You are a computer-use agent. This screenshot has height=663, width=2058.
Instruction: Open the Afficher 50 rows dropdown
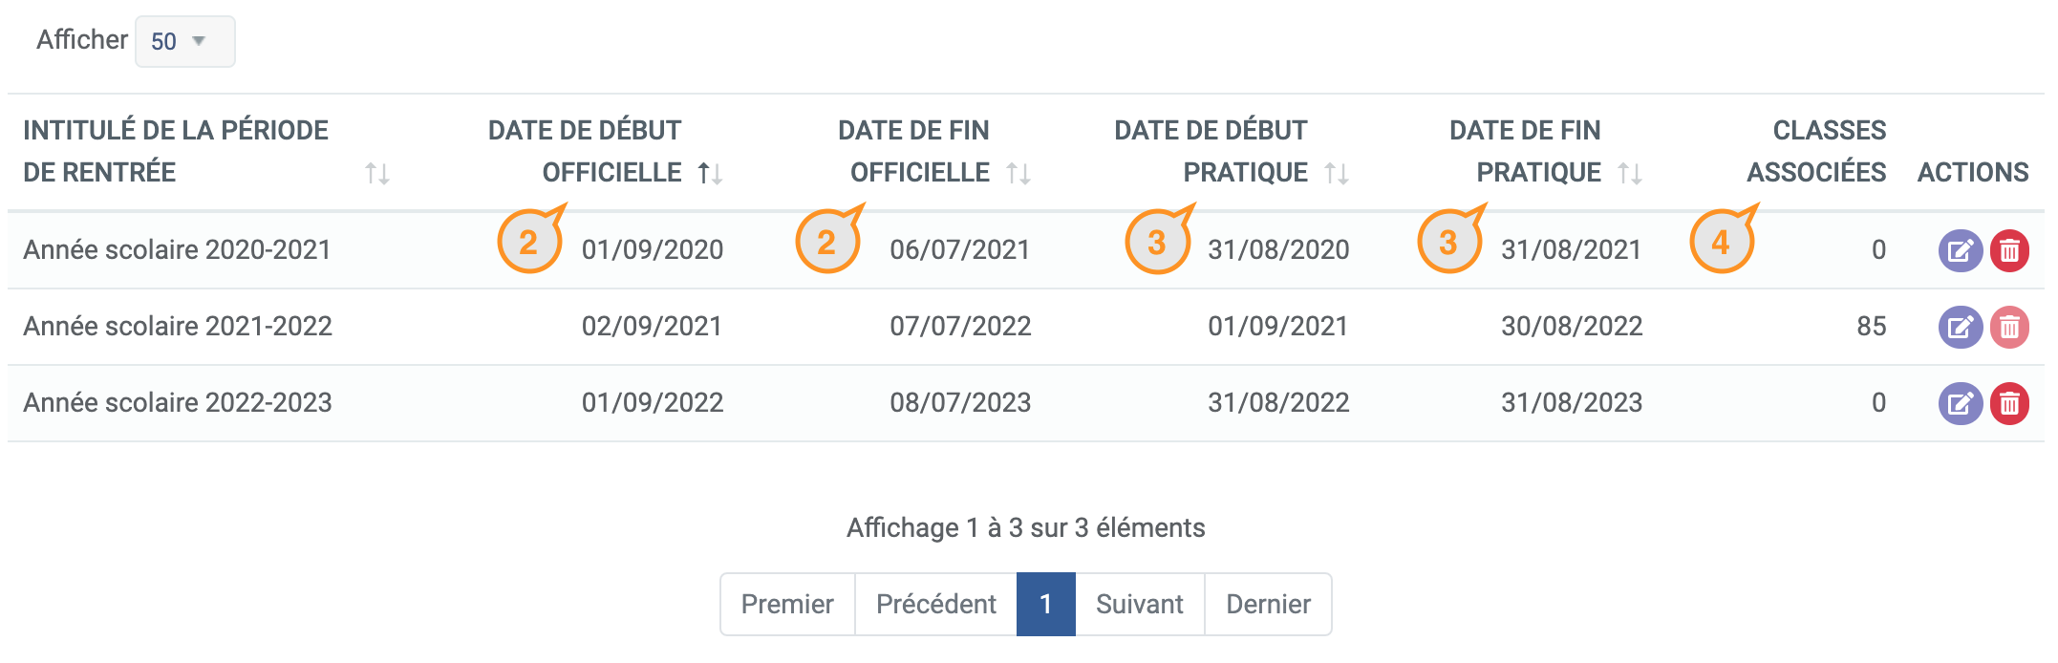[185, 41]
